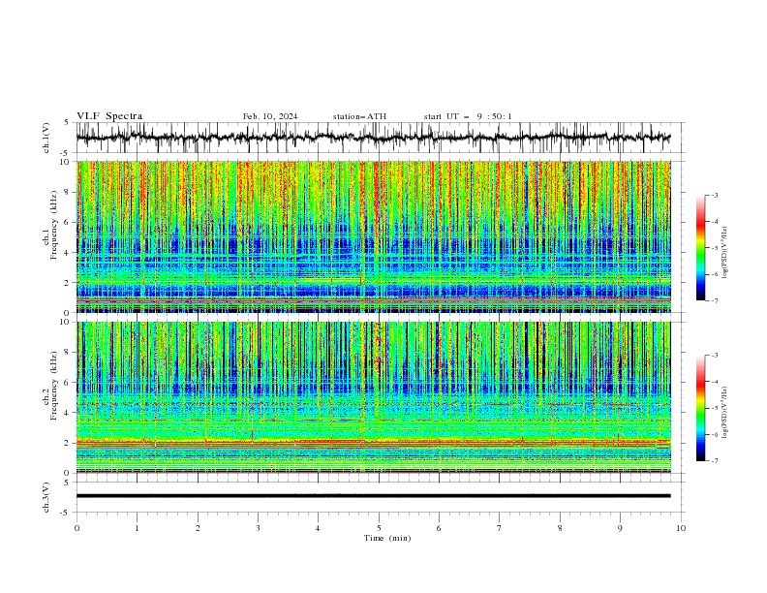Click the ch.3 voltage waveform trace
Viewport: 767px width, 593px height.
click(x=374, y=496)
